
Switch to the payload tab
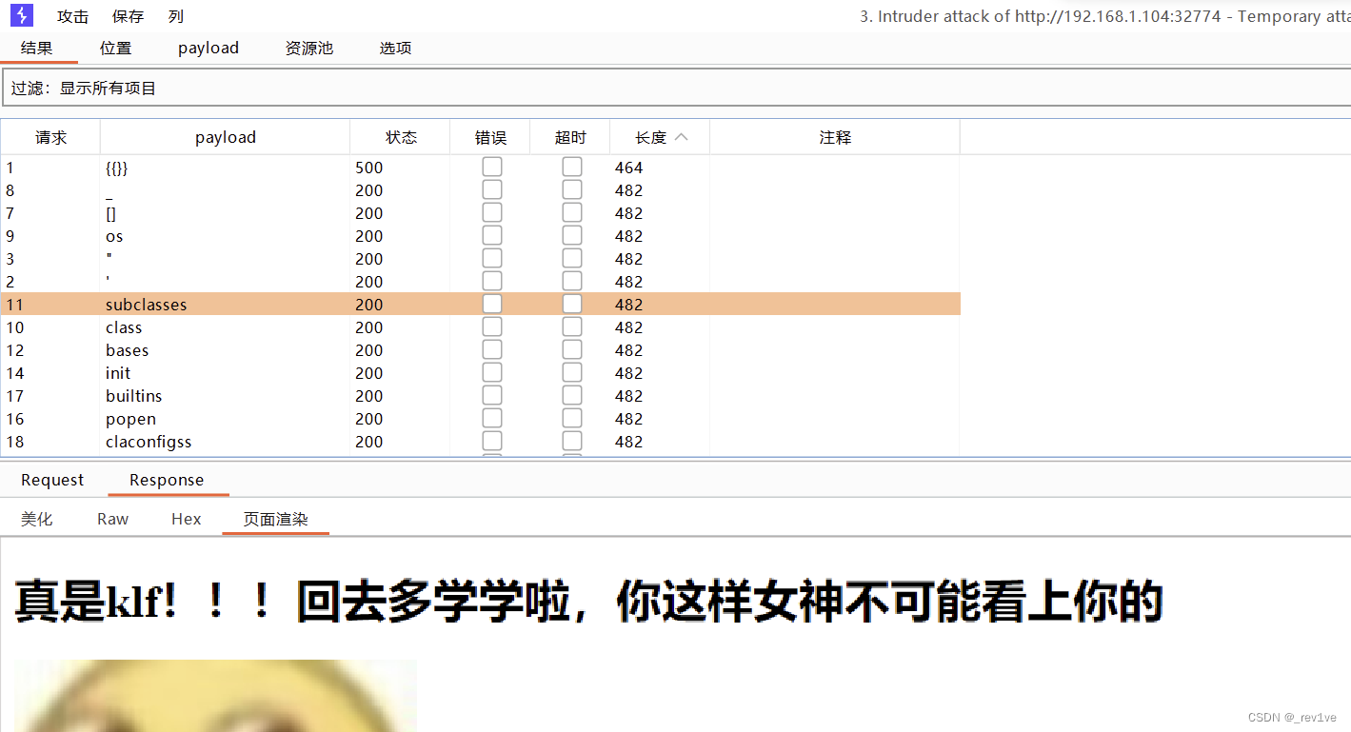[209, 48]
